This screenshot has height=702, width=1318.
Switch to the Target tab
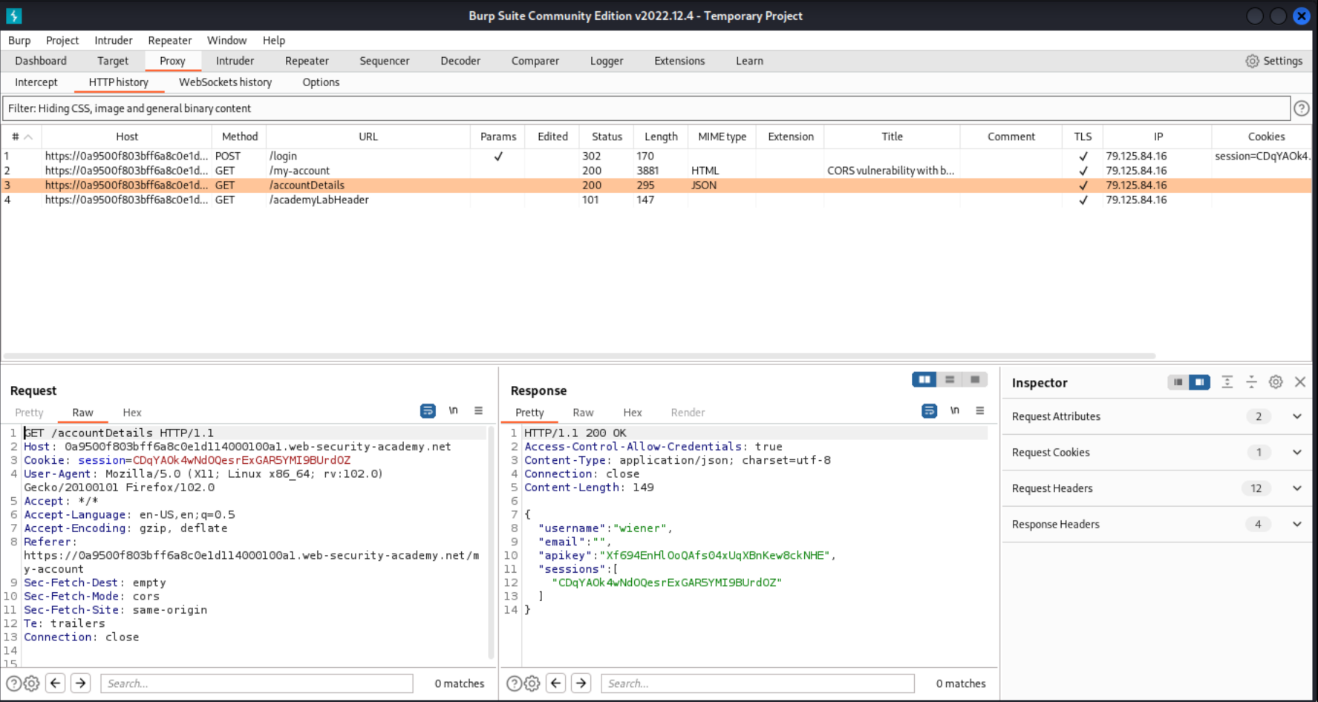[x=113, y=61]
